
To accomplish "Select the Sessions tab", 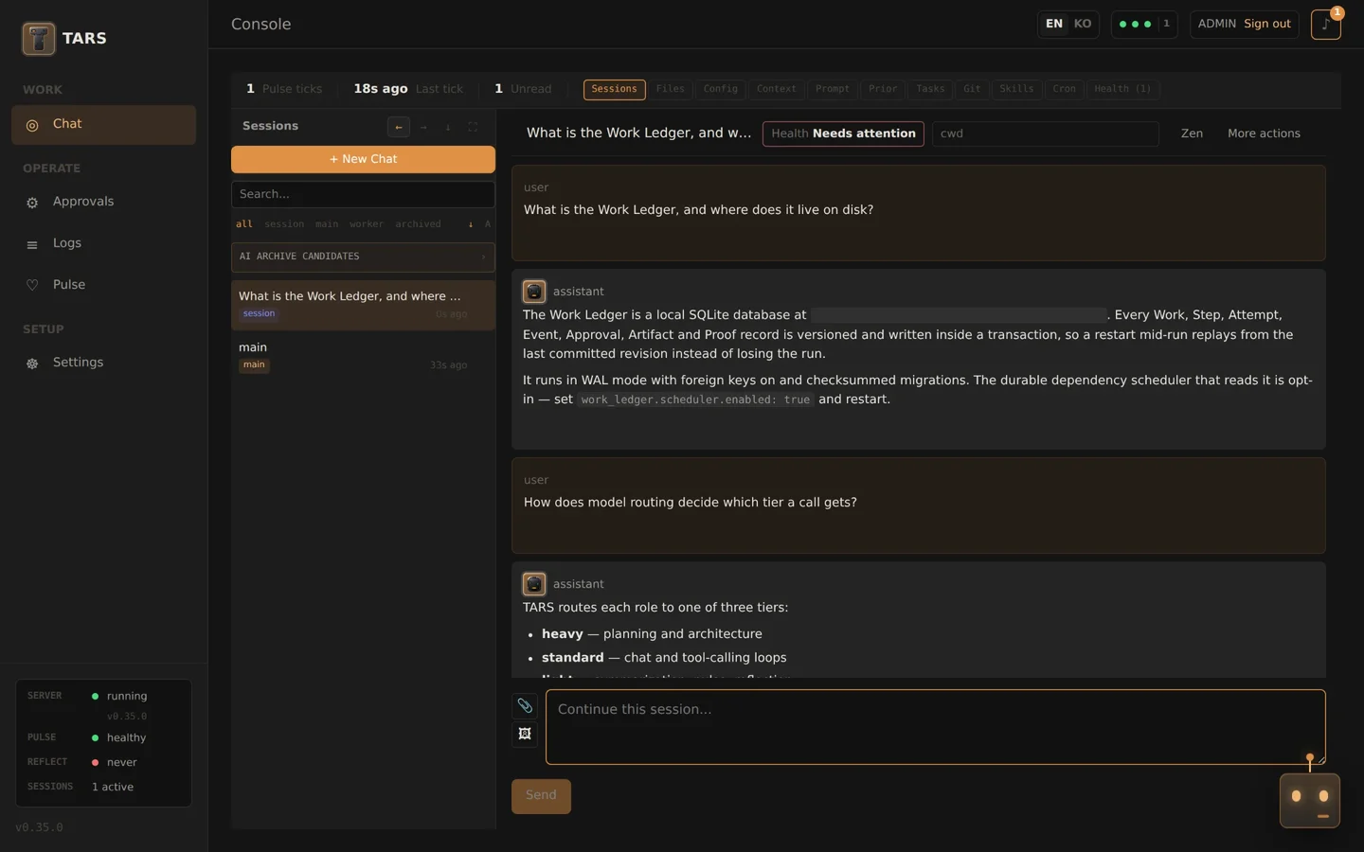I will coord(614,89).
